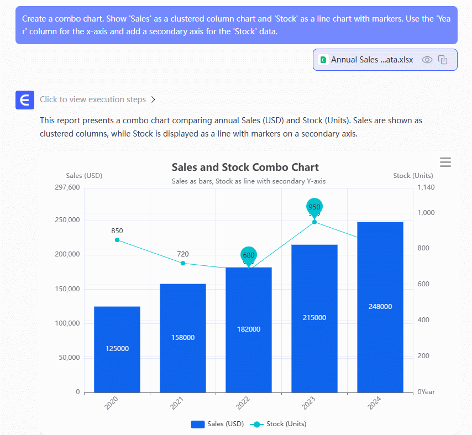Click the blue assistant avatar icon
The width and height of the screenshot is (472, 435).
tap(25, 100)
